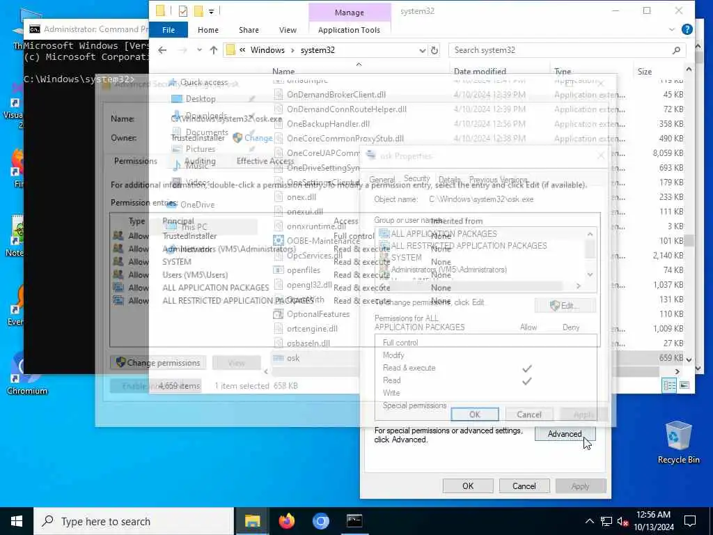Click Cancel in osk Properties dialog

pos(524,486)
